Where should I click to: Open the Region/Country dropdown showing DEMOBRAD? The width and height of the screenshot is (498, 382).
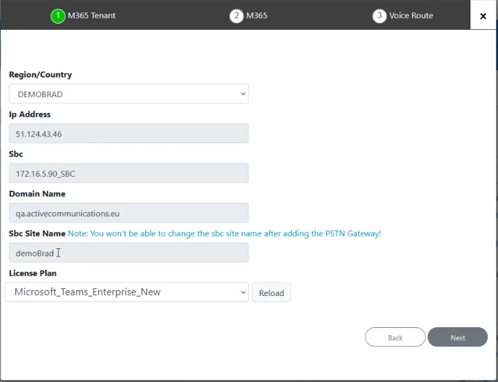coord(129,94)
